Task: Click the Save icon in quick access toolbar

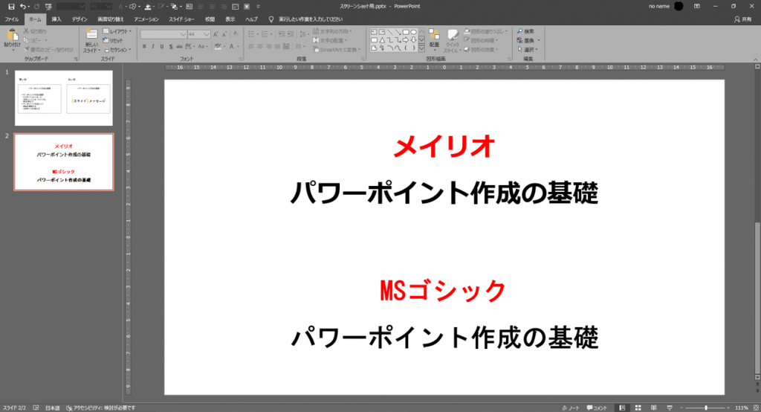Action: click(10, 6)
